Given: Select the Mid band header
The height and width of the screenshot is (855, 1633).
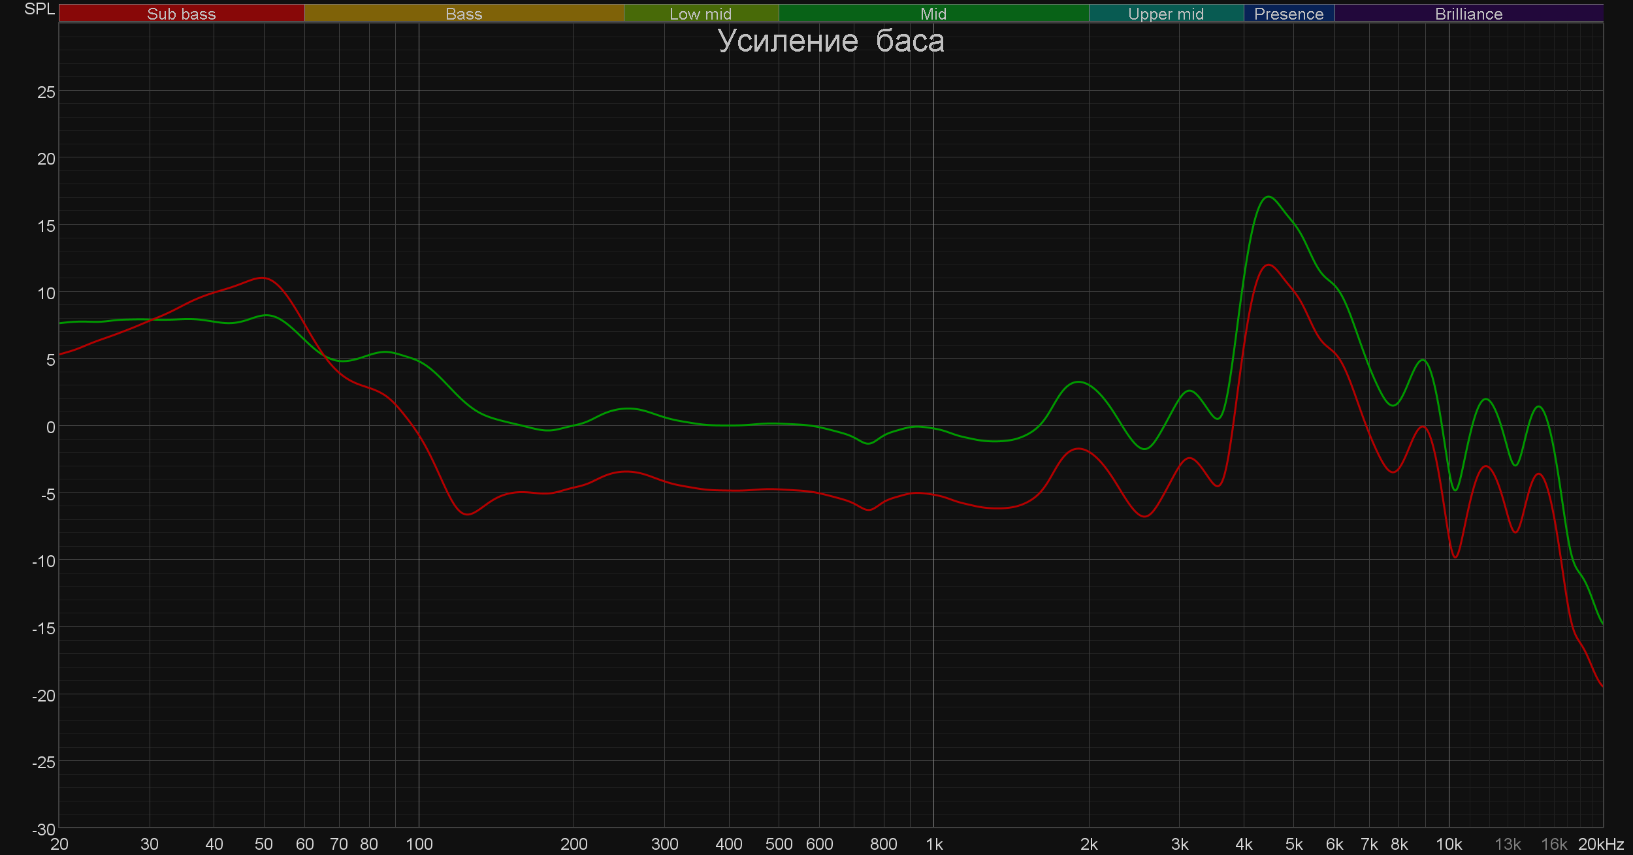Looking at the screenshot, I should click(x=933, y=13).
